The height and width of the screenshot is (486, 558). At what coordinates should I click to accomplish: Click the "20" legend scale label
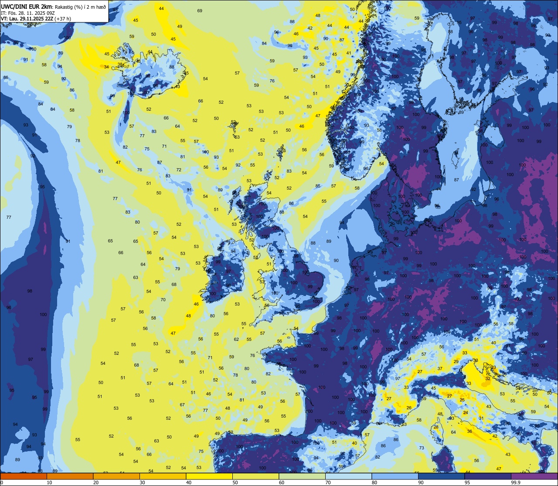[x=95, y=483]
